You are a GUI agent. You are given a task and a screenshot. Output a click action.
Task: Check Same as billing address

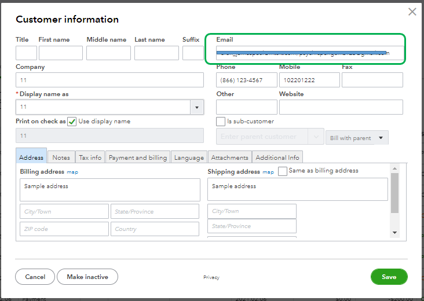pyautogui.click(x=283, y=171)
